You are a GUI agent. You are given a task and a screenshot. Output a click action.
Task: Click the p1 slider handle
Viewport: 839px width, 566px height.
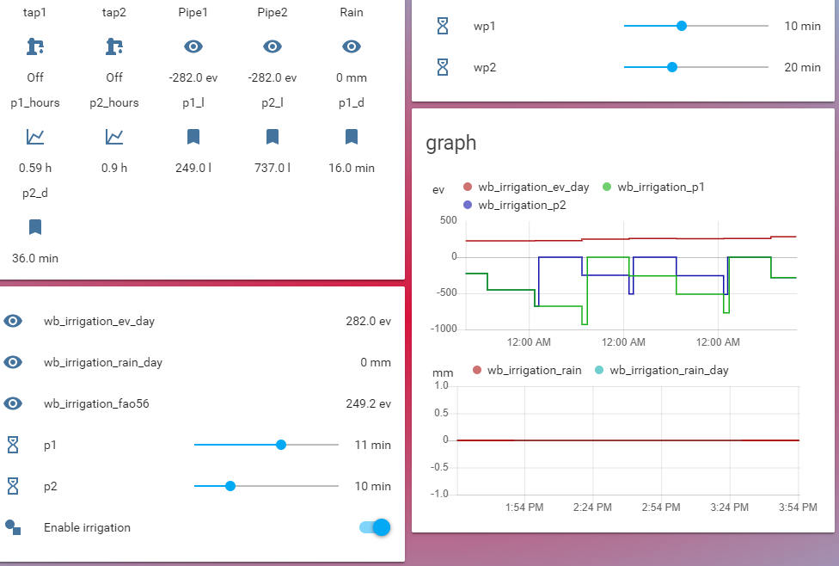(281, 445)
